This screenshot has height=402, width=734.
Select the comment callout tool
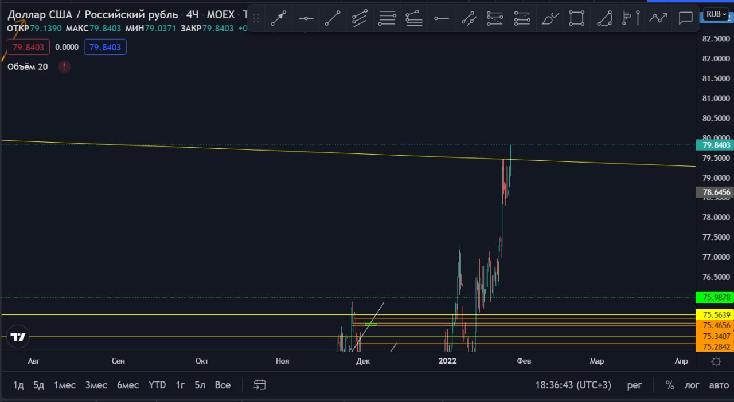(x=685, y=18)
